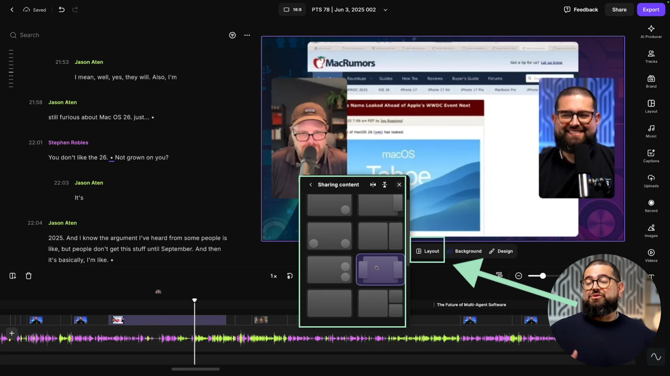Choose layout with two bottom-corner circle bubbles

(329, 236)
